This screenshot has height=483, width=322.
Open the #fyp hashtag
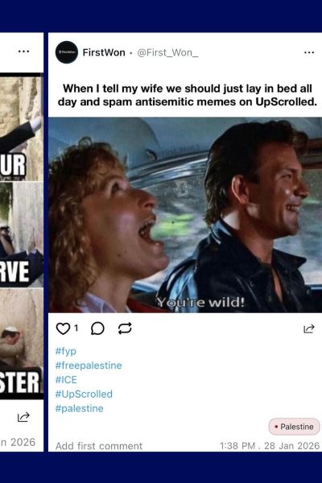66,351
